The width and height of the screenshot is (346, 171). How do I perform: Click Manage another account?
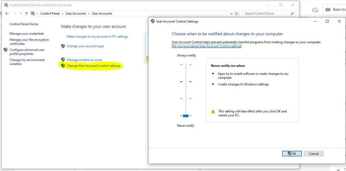(84, 60)
